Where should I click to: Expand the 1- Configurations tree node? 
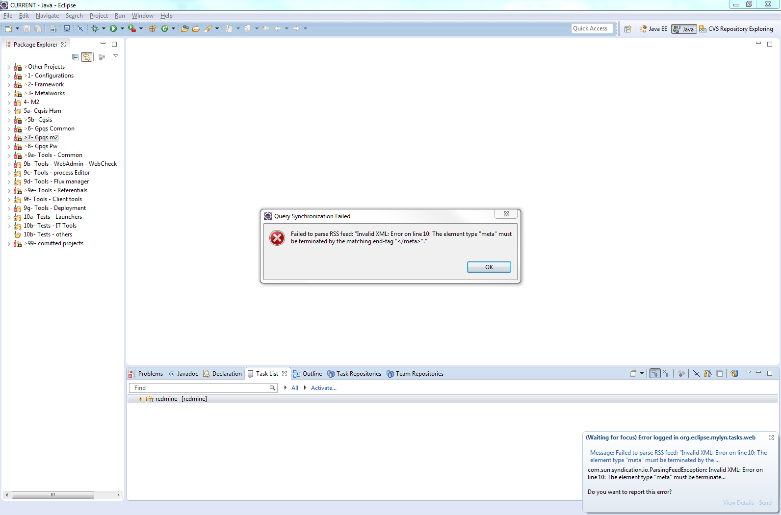[9, 76]
